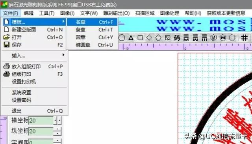Image resolution: width=252 pixels, height=144 pixels.
Task: Select the pentagon shape tool
Action: (x=158, y=38)
